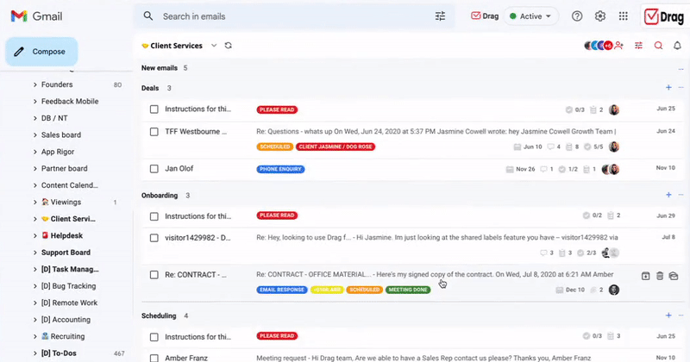The image size is (690, 362).
Task: Click the Search in emails field
Action: (x=294, y=16)
